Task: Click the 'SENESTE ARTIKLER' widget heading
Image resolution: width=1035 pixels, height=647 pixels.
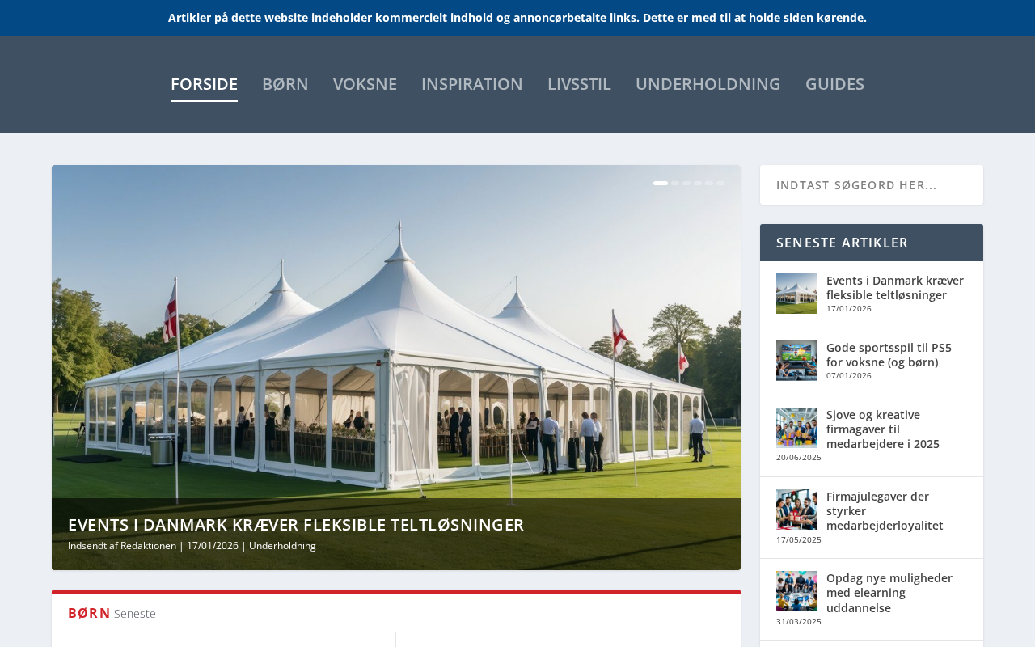Action: (842, 243)
